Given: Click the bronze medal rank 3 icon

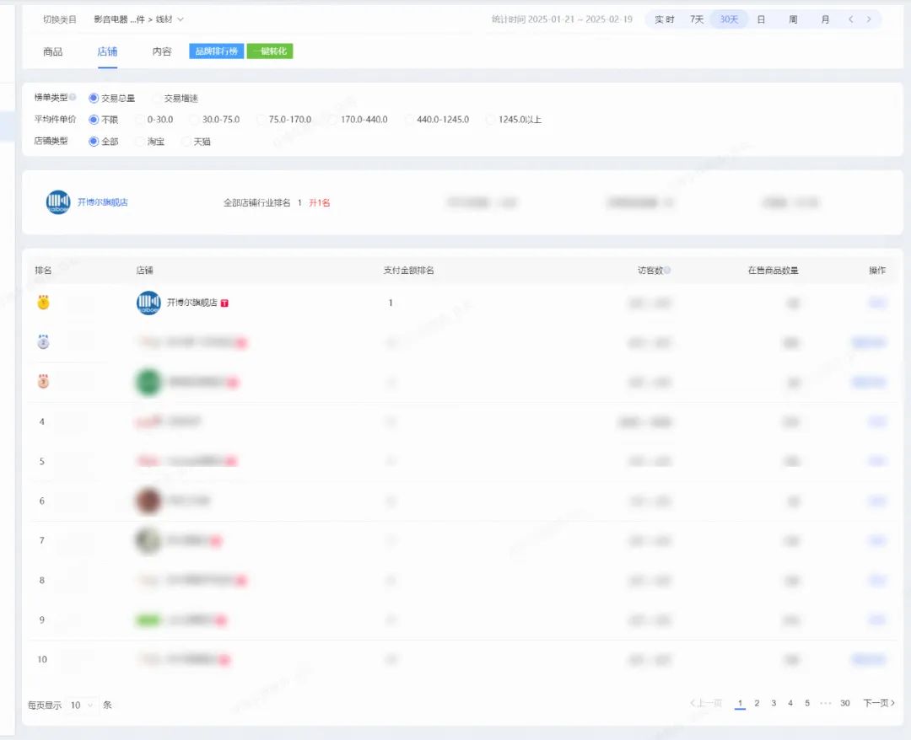Looking at the screenshot, I should tap(43, 382).
